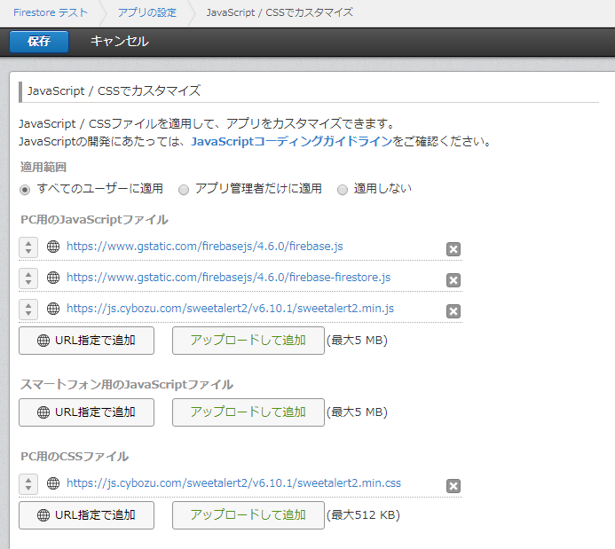The height and width of the screenshot is (549, 615).
Task: Remove the sweetalert2.min.js entry with X
Action: pos(453,311)
